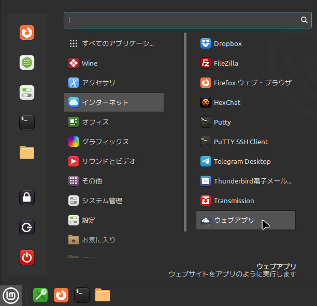Open Software Manager in favorites sidebar
This screenshot has height=306, width=317.
[27, 63]
